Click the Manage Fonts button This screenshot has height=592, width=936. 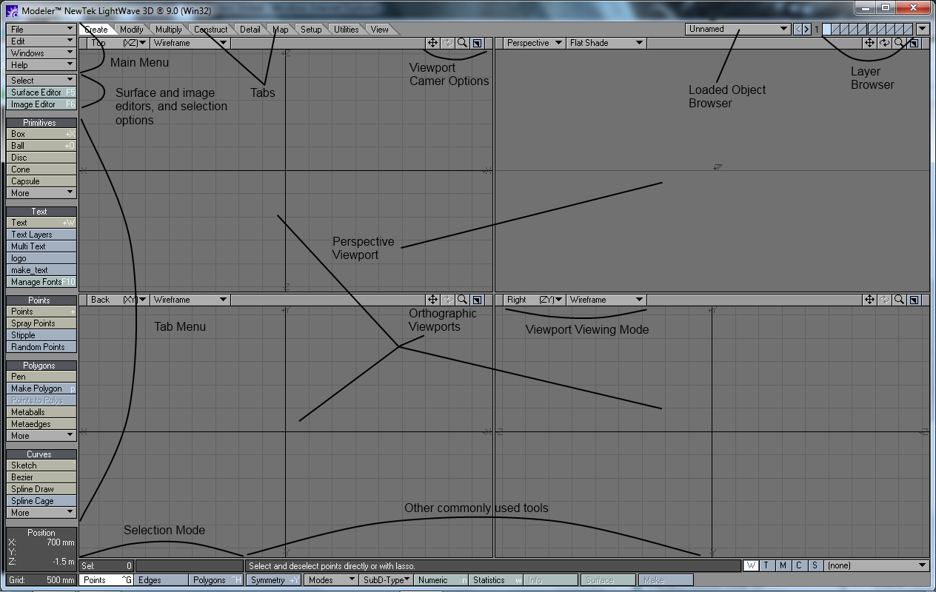point(41,282)
